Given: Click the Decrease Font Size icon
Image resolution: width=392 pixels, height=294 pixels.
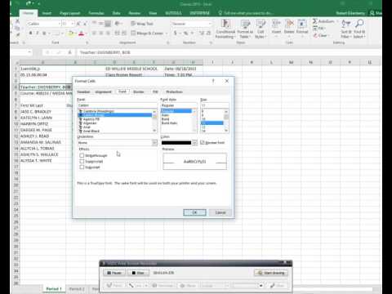Looking at the screenshot, I should point(86,24).
